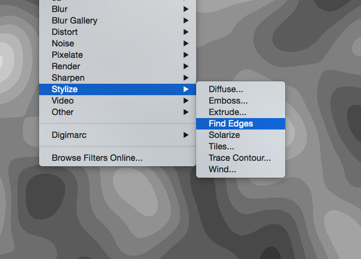
Task: Choose the Sharpen filter category
Action: [x=68, y=78]
